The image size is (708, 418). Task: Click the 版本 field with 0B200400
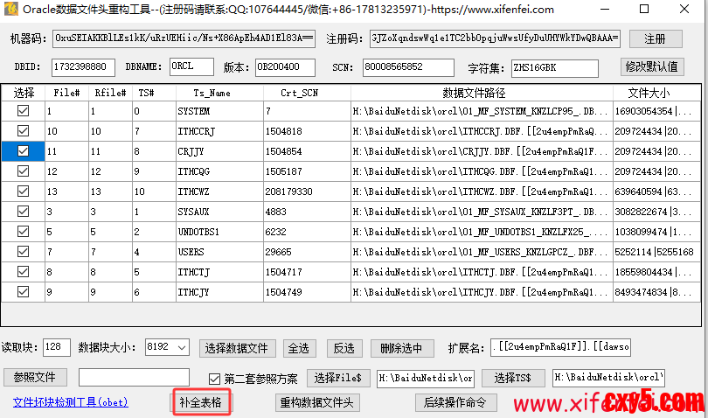coord(285,67)
